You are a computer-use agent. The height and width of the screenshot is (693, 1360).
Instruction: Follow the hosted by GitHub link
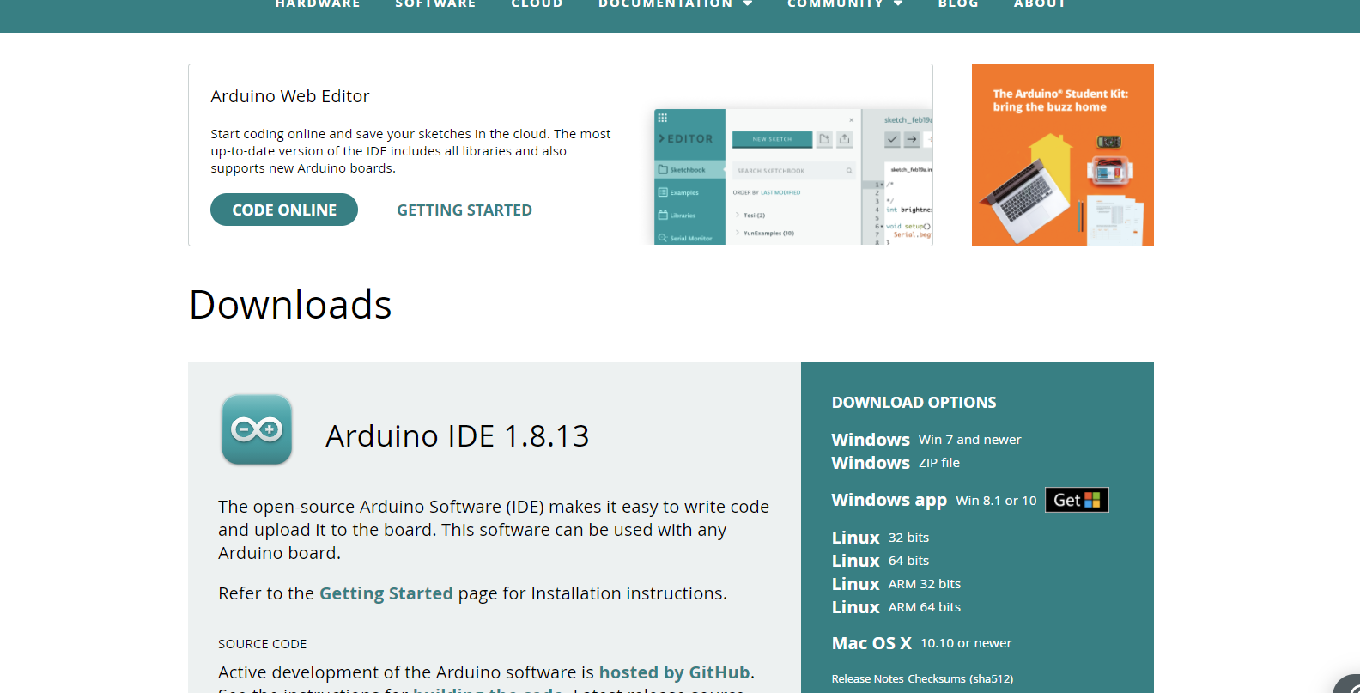[x=674, y=672]
